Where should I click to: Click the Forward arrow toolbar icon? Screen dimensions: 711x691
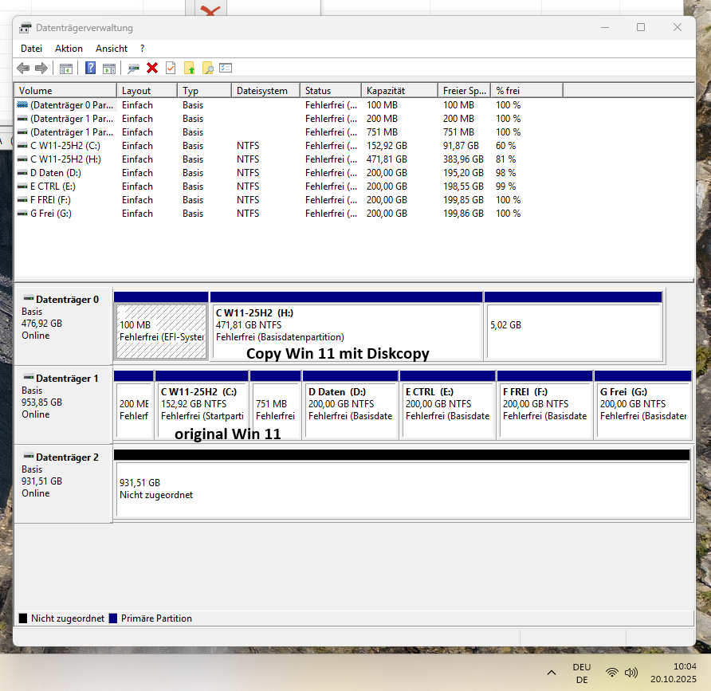41,68
